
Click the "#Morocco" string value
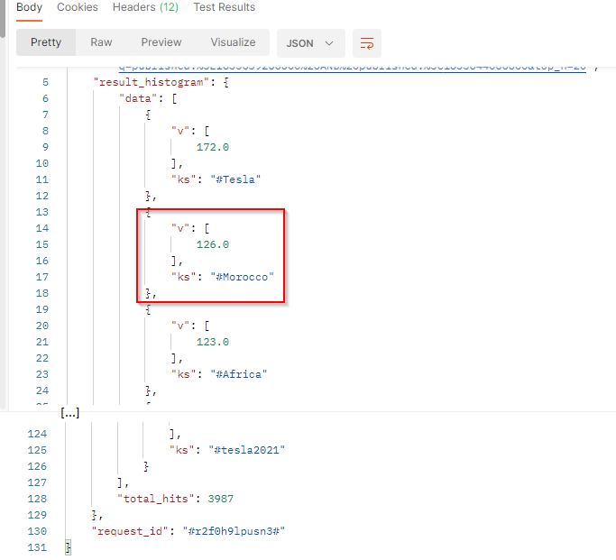click(242, 277)
